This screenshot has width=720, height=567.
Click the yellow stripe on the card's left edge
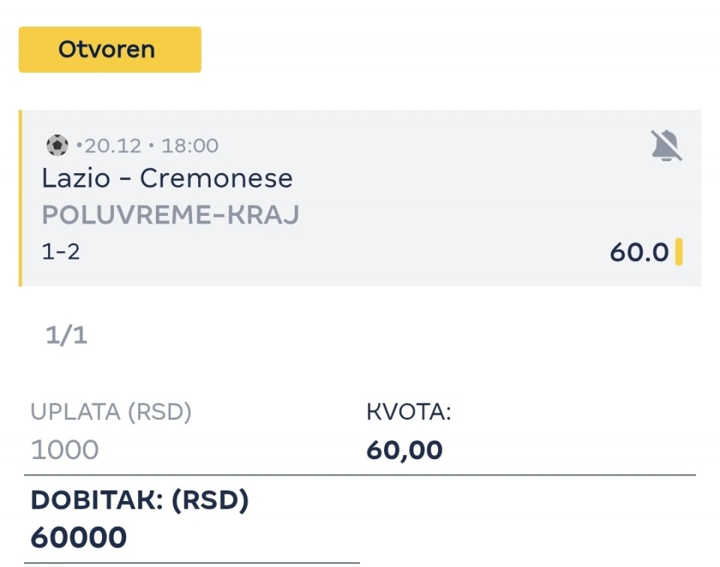(x=20, y=198)
